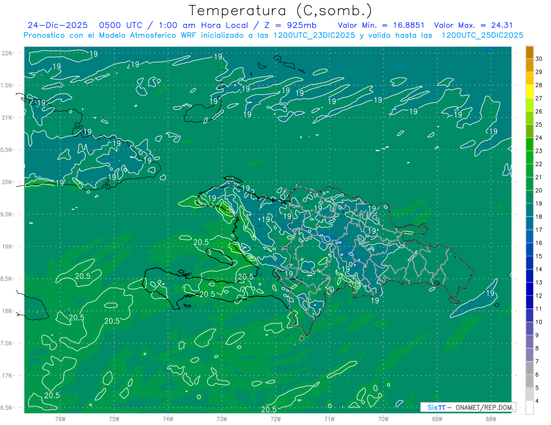The image size is (551, 425).
Task: Click legend value 16 on the color scale
Action: [x=539, y=243]
